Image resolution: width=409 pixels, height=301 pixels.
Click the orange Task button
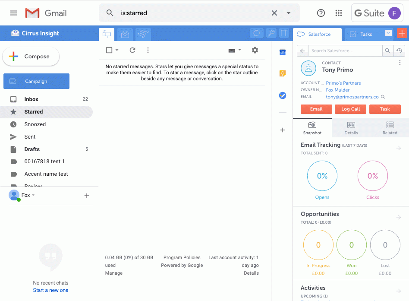[x=385, y=109]
